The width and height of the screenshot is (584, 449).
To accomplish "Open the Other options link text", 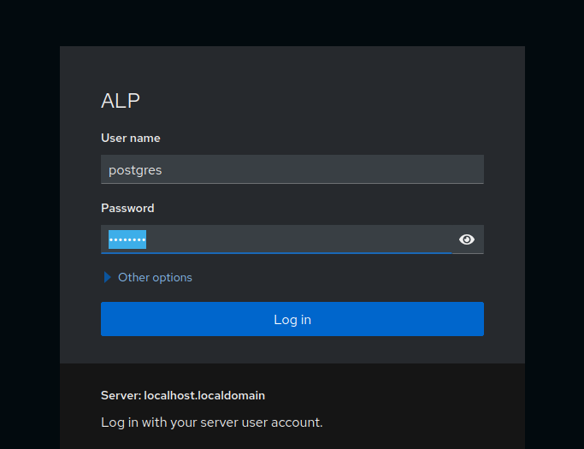I will tap(155, 278).
